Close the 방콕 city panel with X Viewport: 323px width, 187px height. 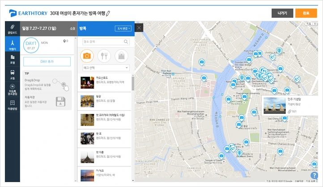click(139, 28)
